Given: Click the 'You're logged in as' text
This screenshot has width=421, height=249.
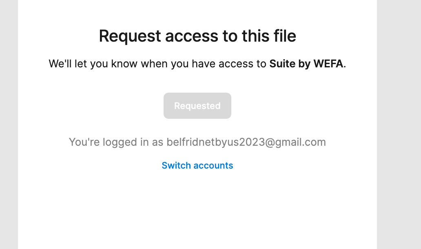Looking at the screenshot, I should [x=116, y=142].
